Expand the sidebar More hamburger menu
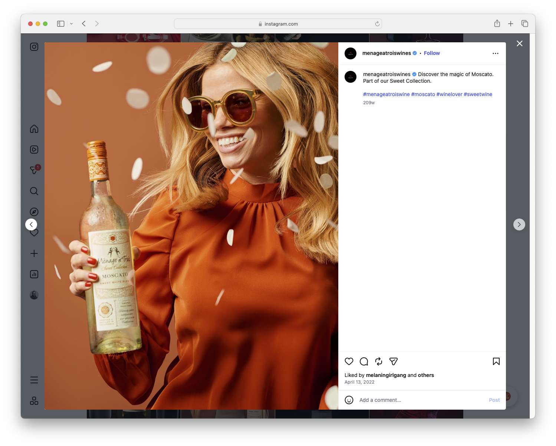This screenshot has width=556, height=446. (34, 380)
